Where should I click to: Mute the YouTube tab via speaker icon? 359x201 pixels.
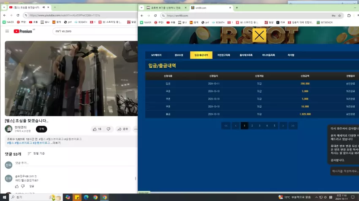(44, 7)
